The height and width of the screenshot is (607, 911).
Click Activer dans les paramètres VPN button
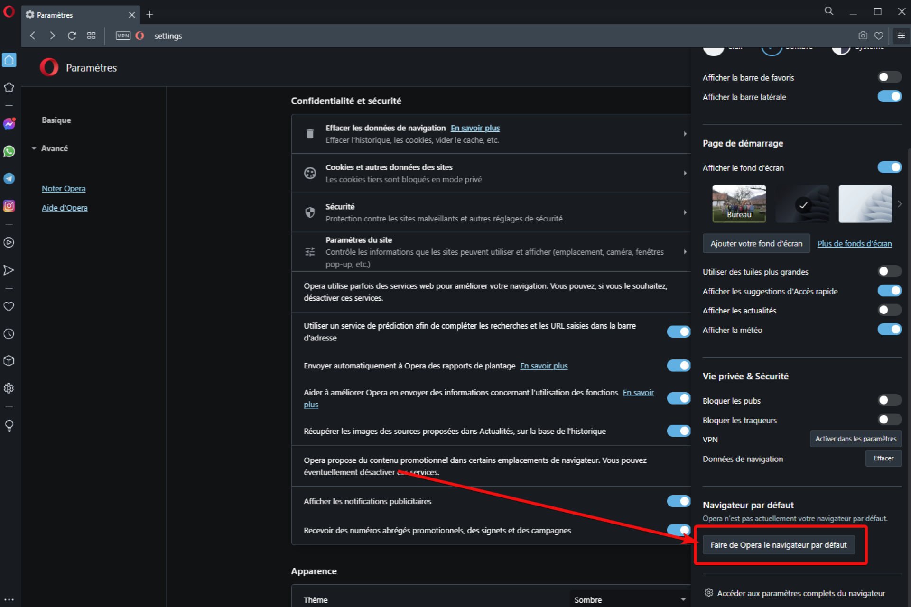[855, 439]
